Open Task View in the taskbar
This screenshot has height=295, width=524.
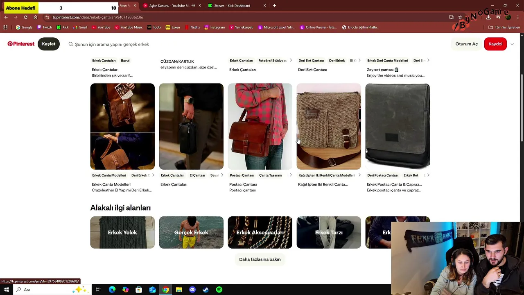tap(98, 290)
